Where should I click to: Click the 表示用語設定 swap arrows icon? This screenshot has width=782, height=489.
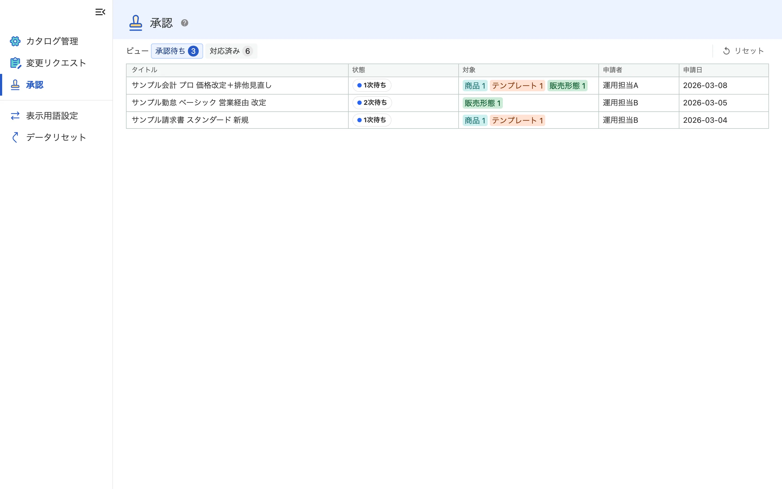(x=15, y=116)
